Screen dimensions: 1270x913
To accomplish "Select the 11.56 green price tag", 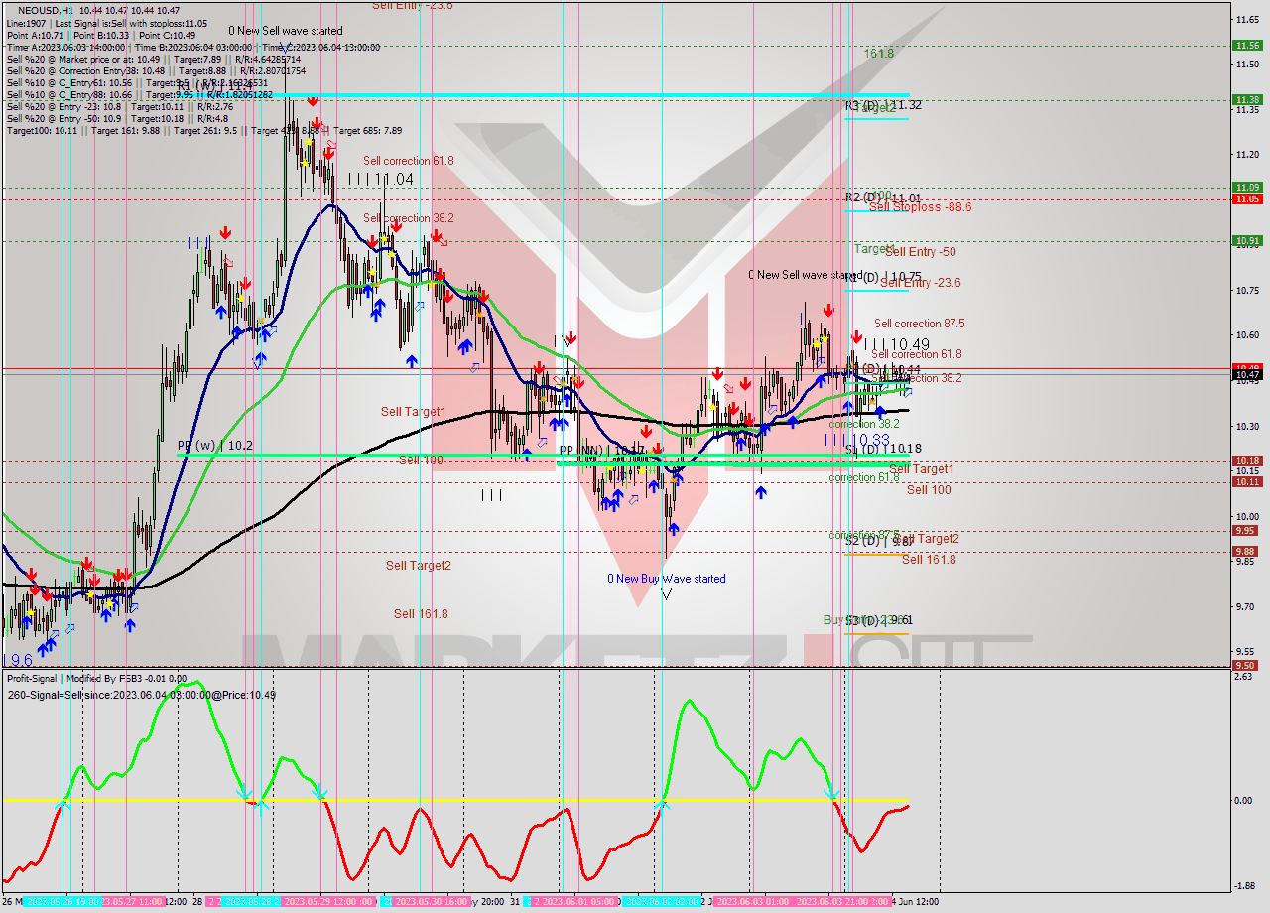I will pos(1247,45).
